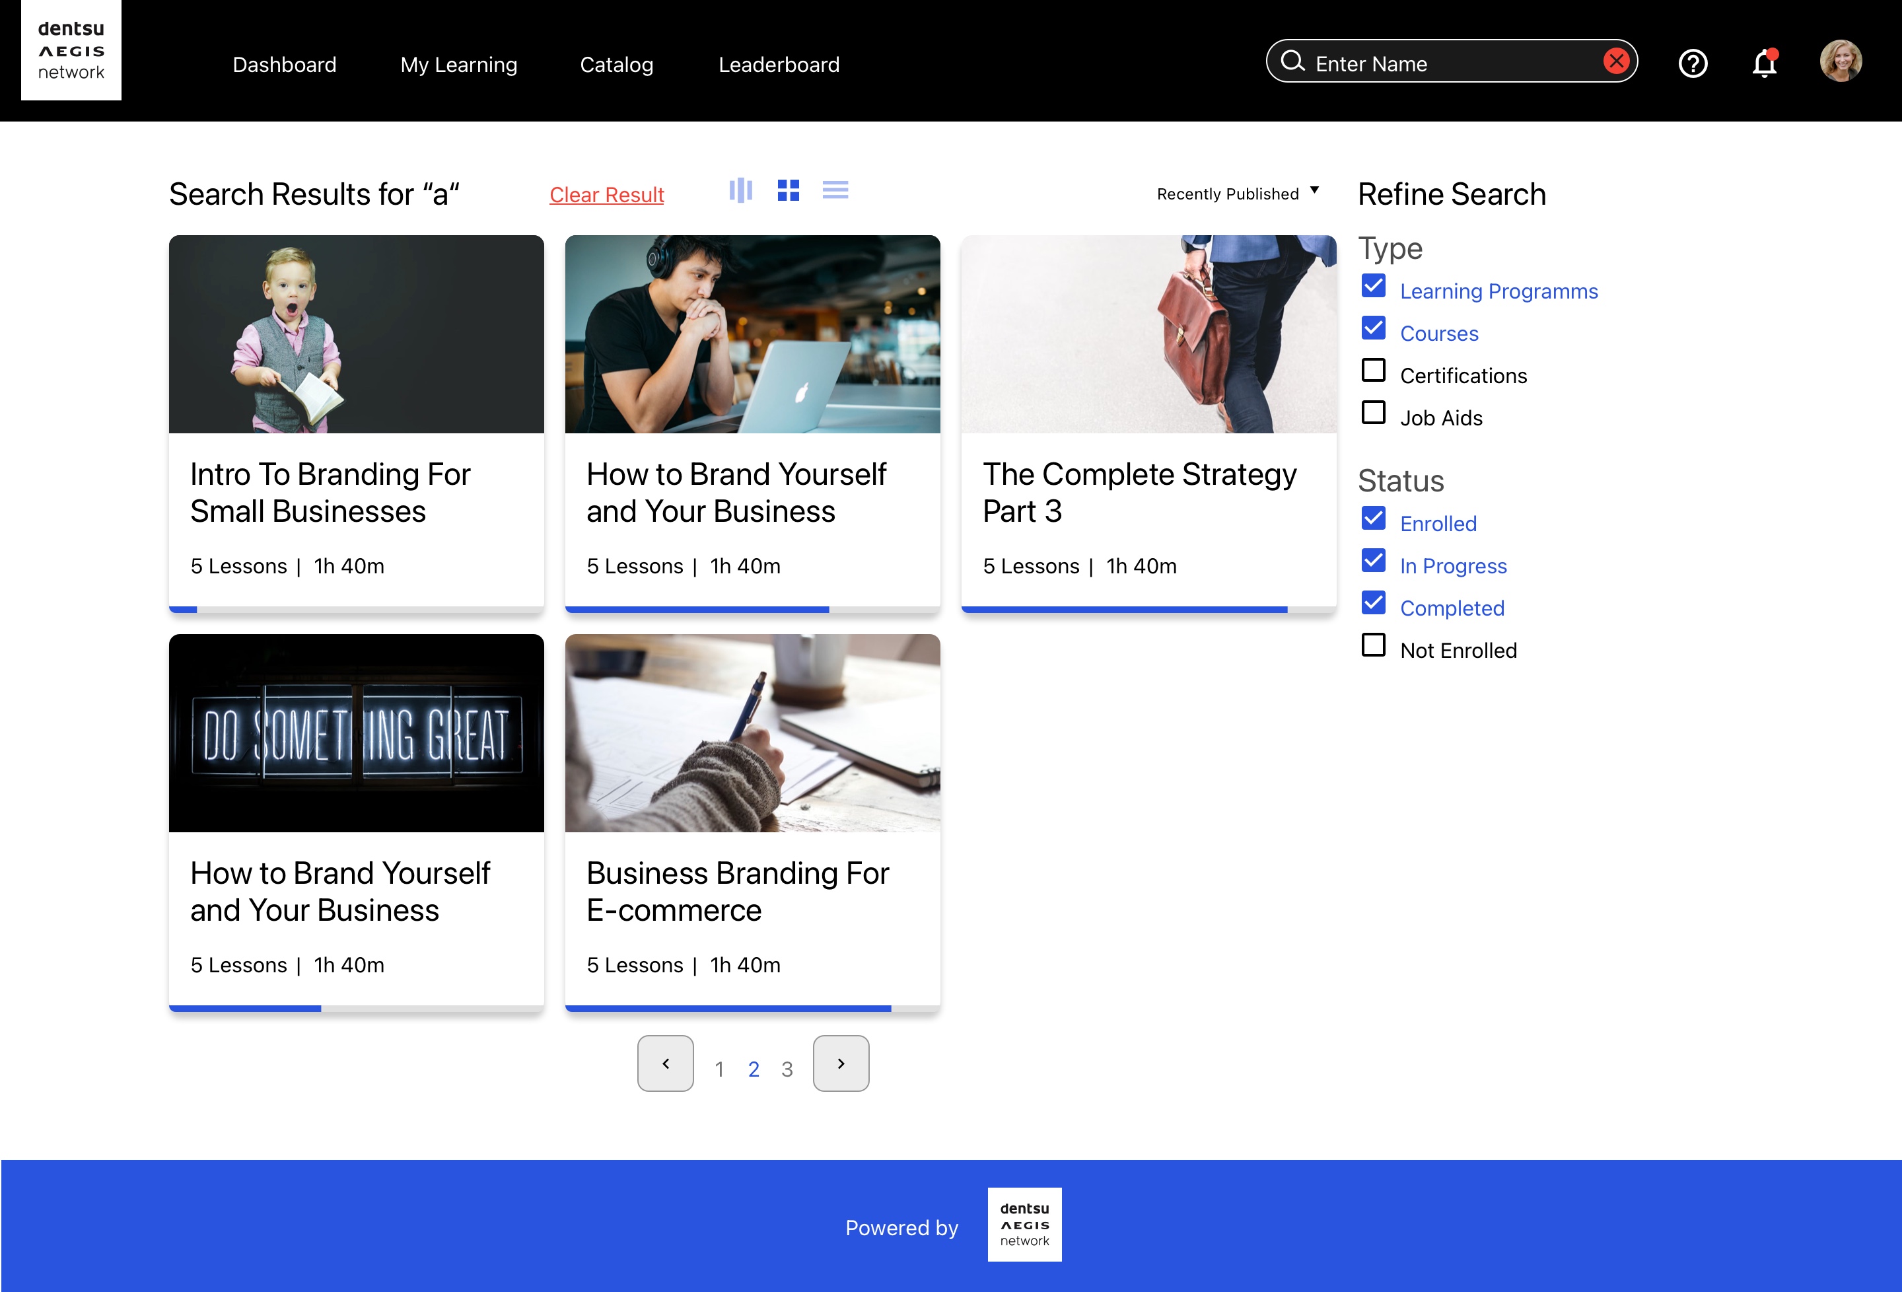Open the help question mark icon

1693,63
